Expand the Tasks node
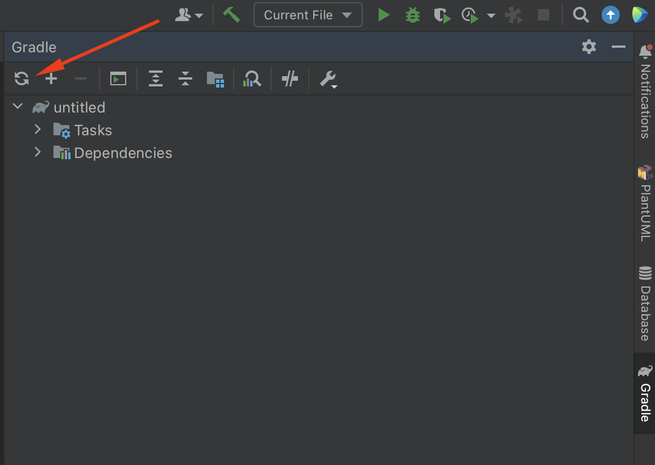 click(x=38, y=130)
